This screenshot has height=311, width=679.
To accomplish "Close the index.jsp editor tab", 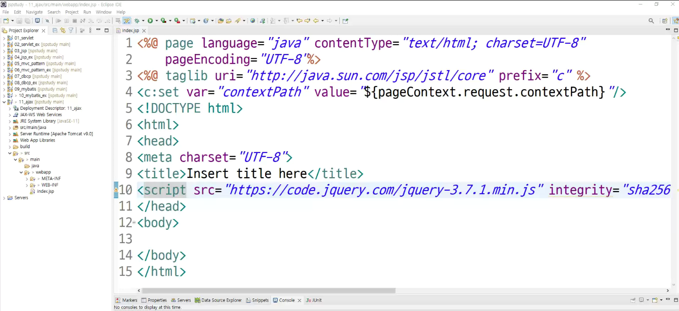I will 144,30.
